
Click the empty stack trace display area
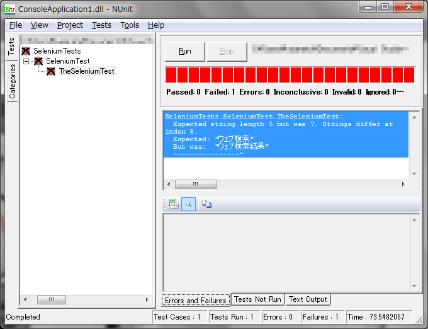(286, 253)
